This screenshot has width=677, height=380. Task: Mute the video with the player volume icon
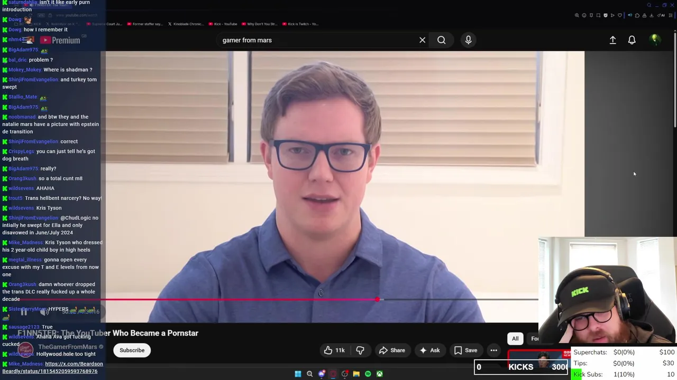pyautogui.click(x=44, y=312)
